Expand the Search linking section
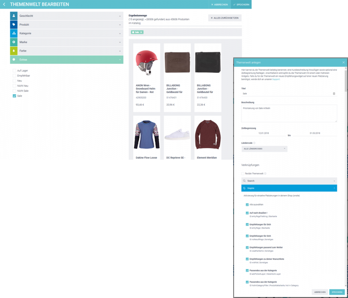348x298 pixels. [x=289, y=181]
